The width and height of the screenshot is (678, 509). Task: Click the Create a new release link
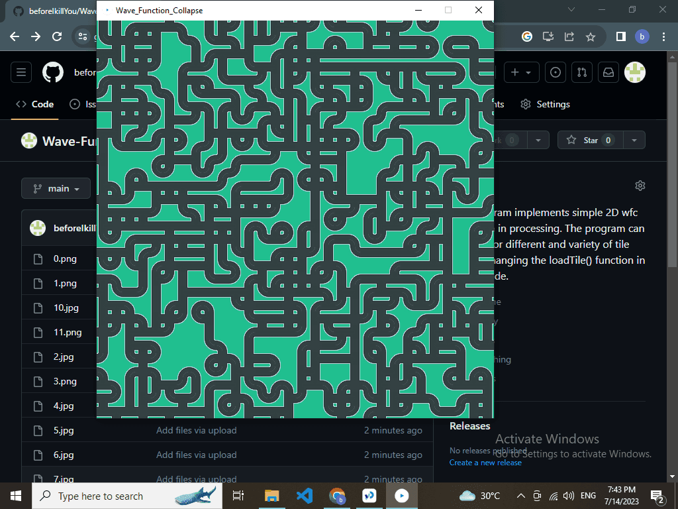pos(485,463)
